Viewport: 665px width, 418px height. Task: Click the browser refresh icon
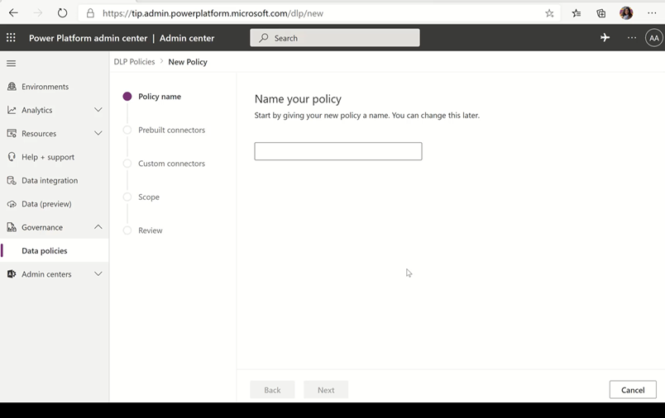point(62,13)
